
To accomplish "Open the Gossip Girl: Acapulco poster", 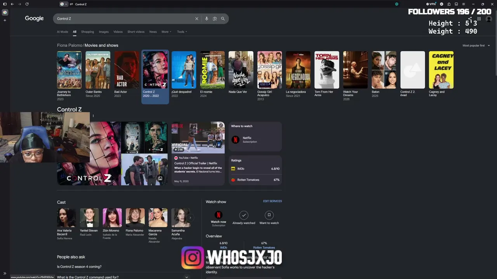I will tap(269, 70).
